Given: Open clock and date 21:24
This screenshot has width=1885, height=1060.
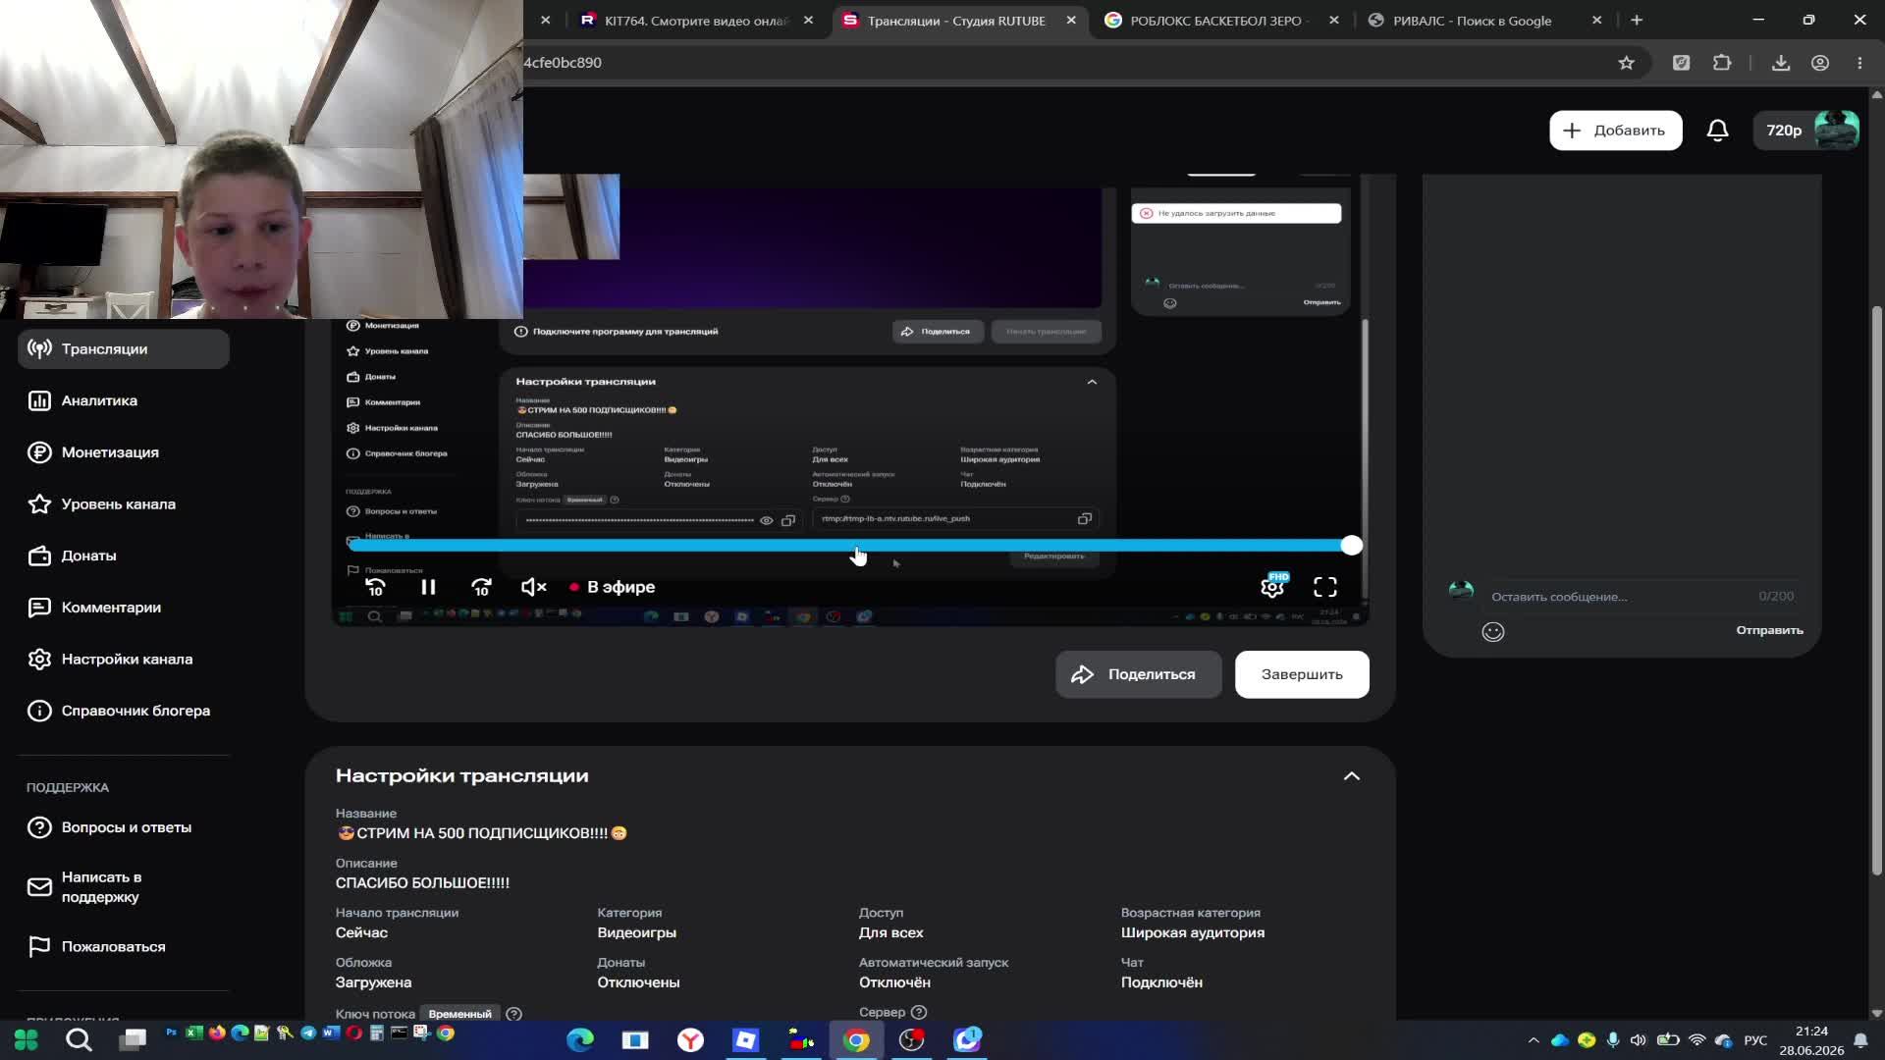Looking at the screenshot, I should [1811, 1040].
